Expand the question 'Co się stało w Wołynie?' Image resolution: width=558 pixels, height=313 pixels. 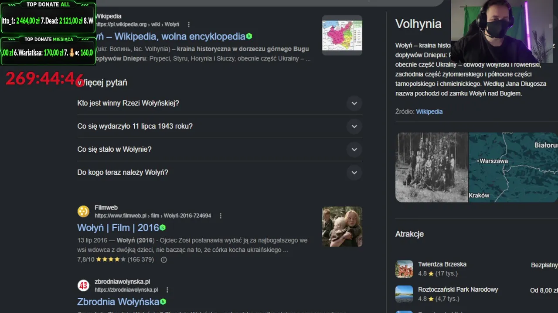tap(220, 149)
